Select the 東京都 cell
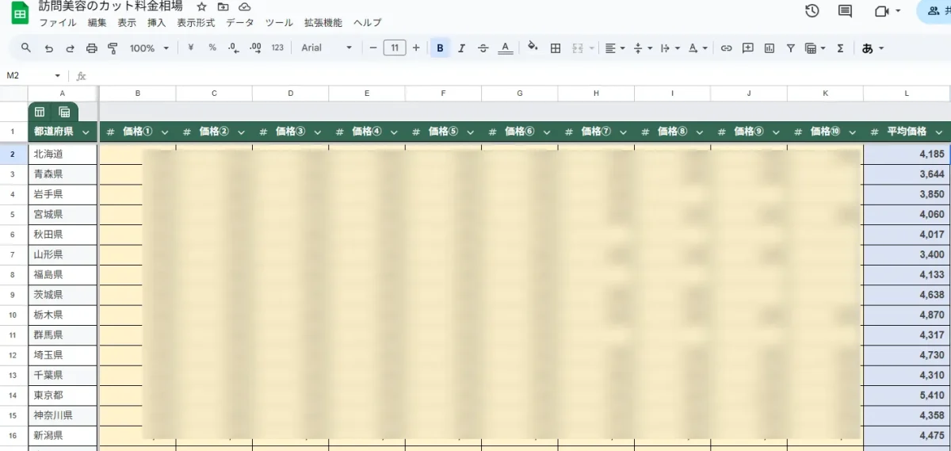This screenshot has width=951, height=451. coord(63,395)
